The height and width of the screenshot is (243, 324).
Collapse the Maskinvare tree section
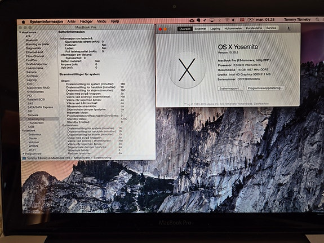[20, 32]
